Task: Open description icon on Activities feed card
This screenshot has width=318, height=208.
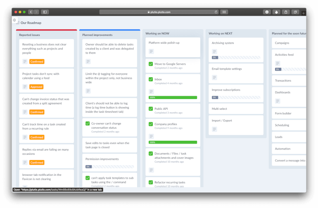Action: click(x=278, y=63)
